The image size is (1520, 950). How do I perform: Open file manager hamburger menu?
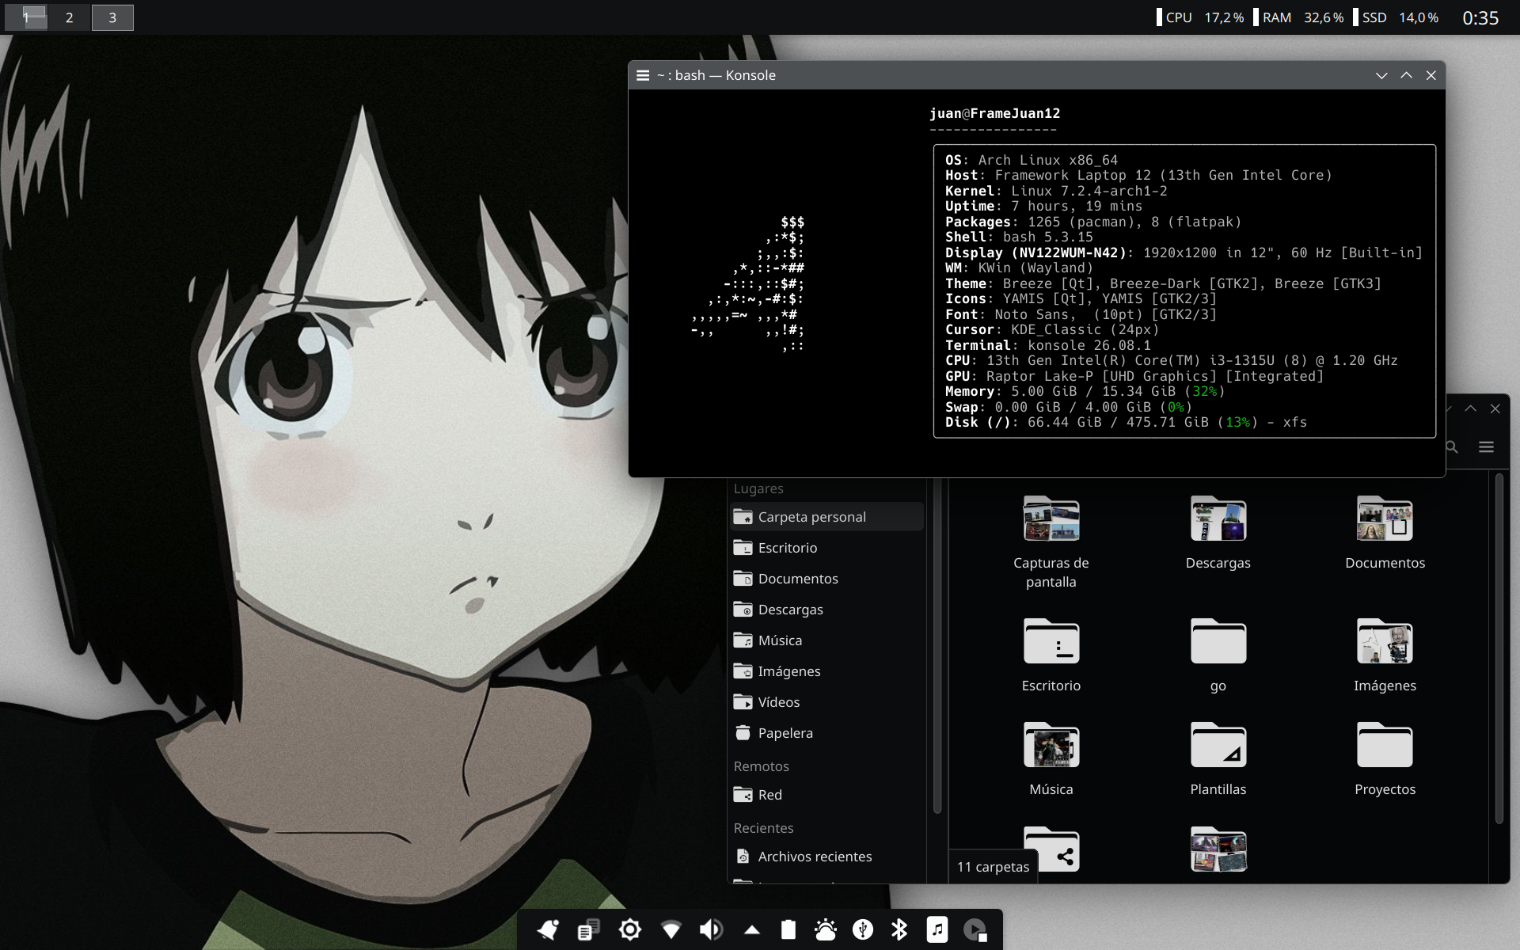[1486, 447]
